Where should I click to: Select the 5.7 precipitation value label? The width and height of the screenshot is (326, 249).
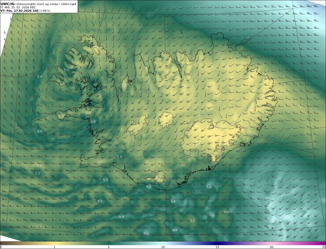tap(66, 70)
